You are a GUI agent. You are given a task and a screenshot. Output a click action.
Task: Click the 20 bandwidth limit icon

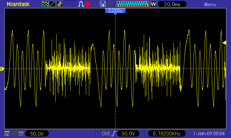pyautogui.click(x=14, y=134)
